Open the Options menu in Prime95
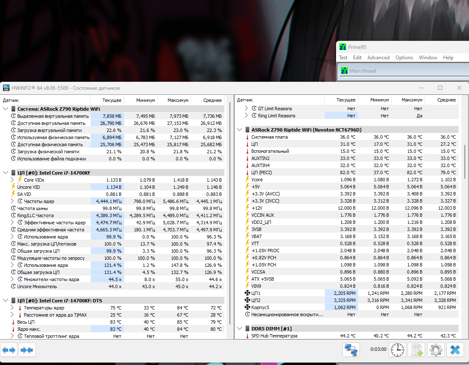 click(404, 58)
